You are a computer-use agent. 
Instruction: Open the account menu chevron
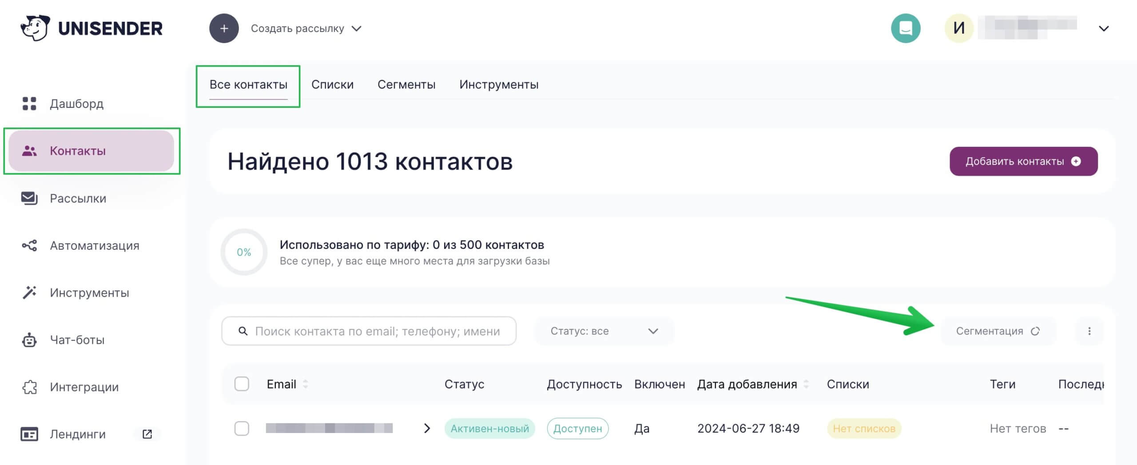pos(1104,28)
